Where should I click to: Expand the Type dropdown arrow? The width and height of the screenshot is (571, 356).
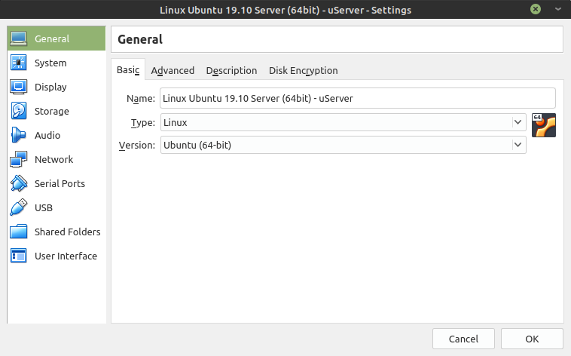(518, 122)
